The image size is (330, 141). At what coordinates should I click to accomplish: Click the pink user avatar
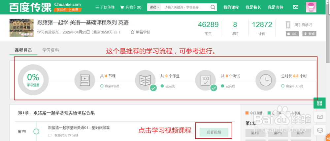tap(311, 7)
